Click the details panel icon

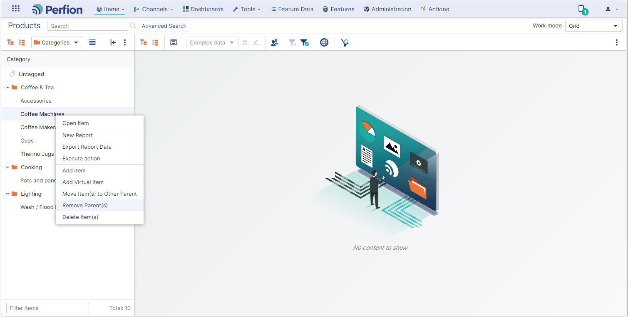[174, 42]
